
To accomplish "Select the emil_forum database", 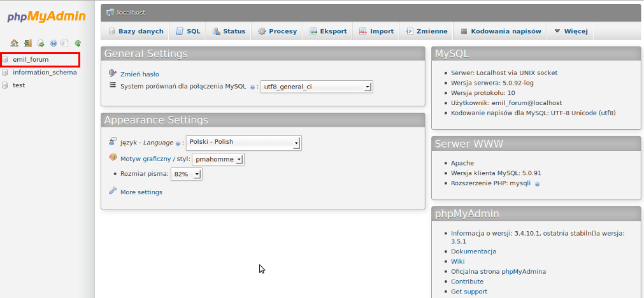I will pyautogui.click(x=31, y=59).
